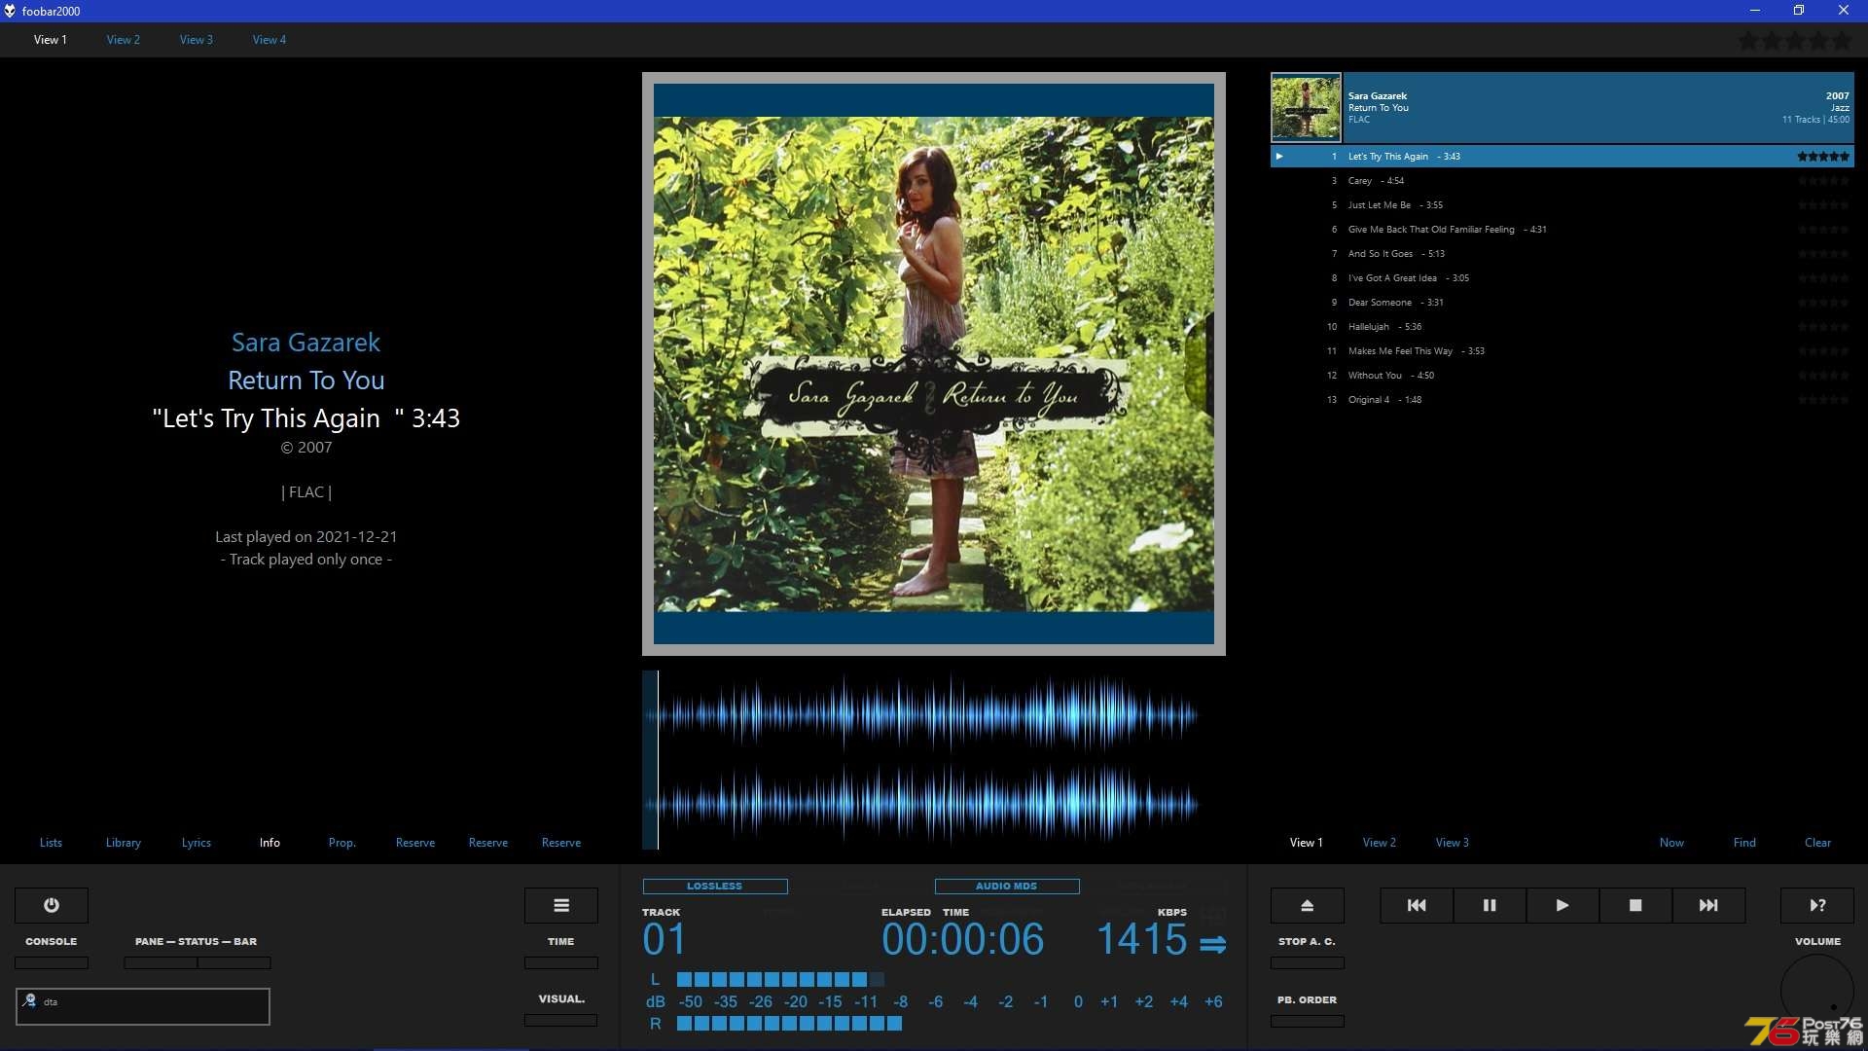
Task: Click the star rating on Let's Try This Again
Action: coord(1823,156)
